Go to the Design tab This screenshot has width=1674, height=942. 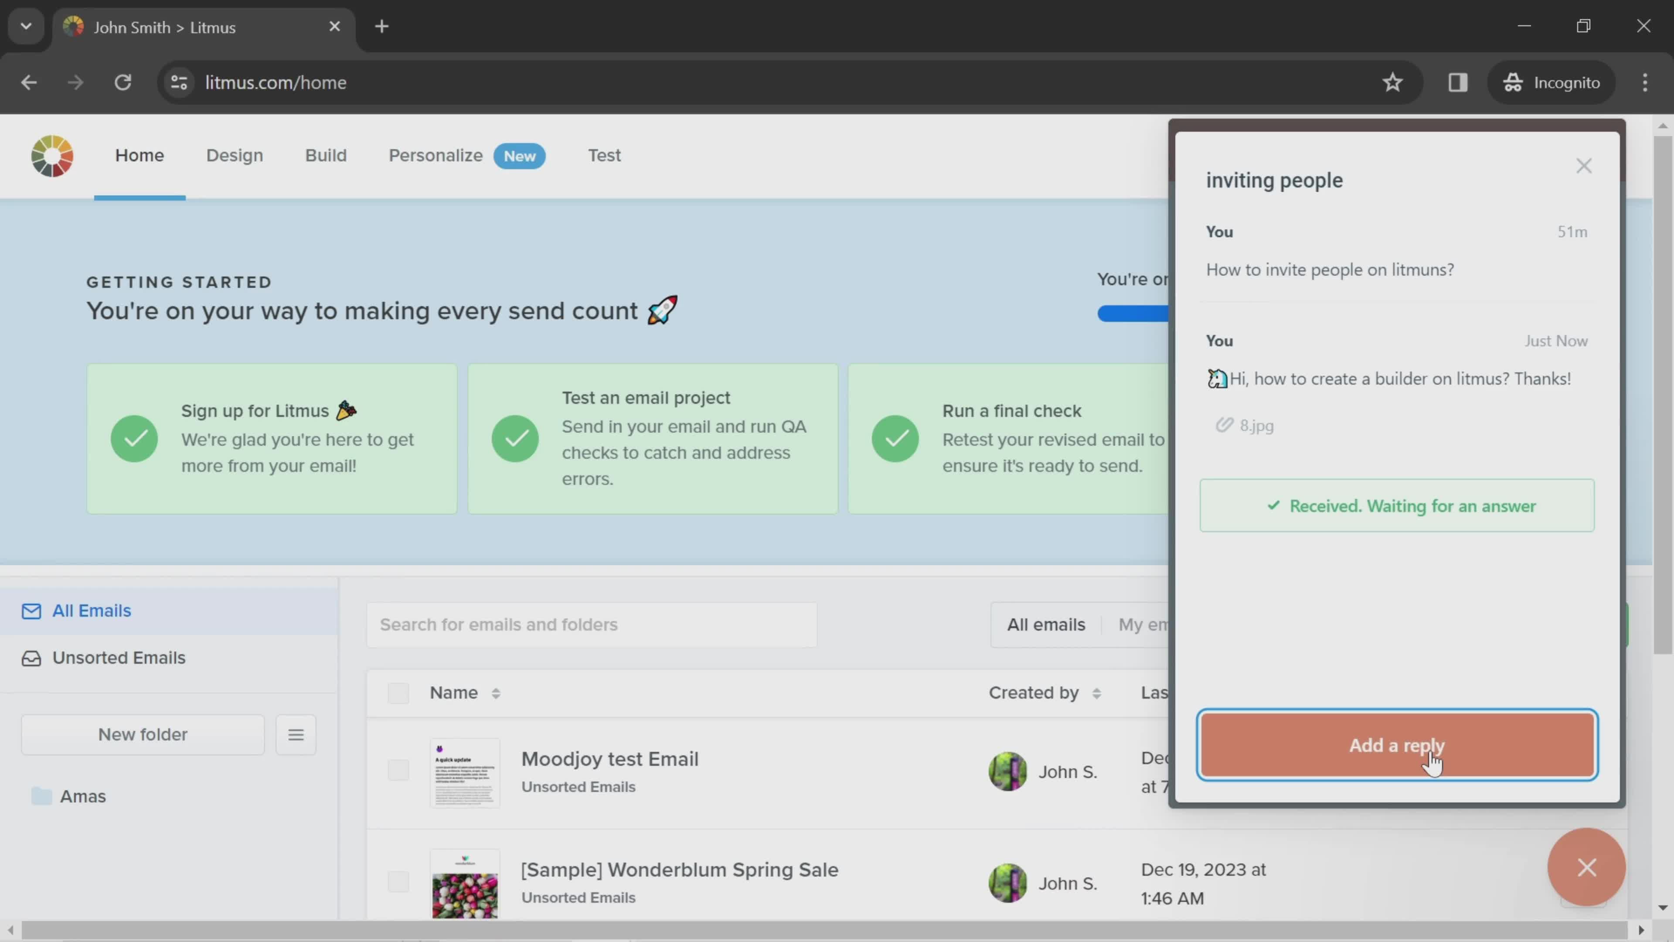[235, 156]
